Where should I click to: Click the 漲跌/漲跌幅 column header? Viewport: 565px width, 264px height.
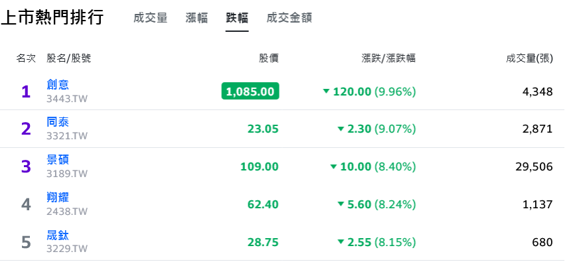pos(388,58)
